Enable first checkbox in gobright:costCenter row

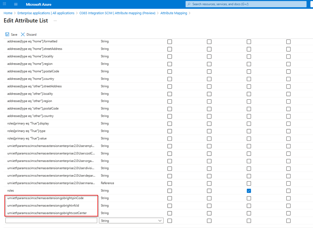(x=170, y=213)
